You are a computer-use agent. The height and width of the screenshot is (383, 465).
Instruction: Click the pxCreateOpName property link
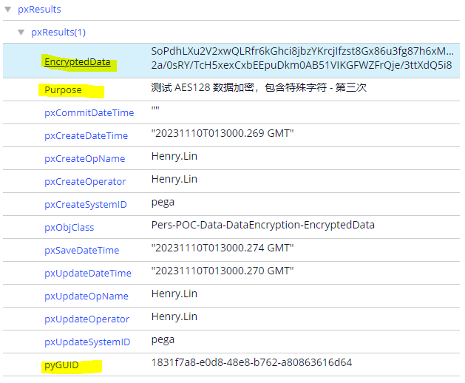tap(84, 159)
